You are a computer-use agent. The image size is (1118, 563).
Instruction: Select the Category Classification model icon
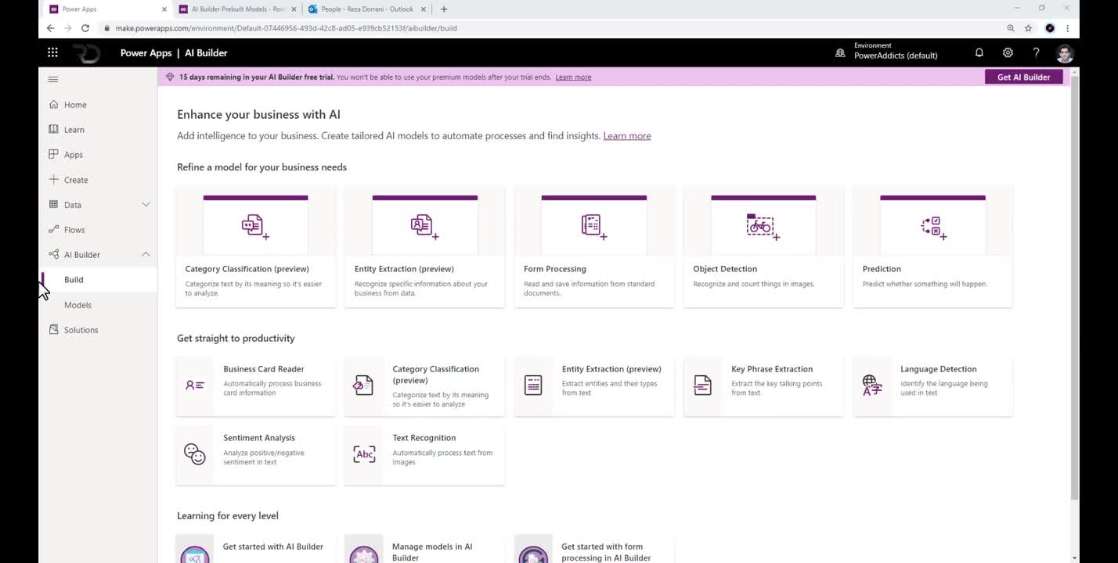[255, 227]
